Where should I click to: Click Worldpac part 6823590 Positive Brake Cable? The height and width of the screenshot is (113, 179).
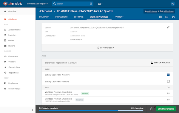pos(58,100)
